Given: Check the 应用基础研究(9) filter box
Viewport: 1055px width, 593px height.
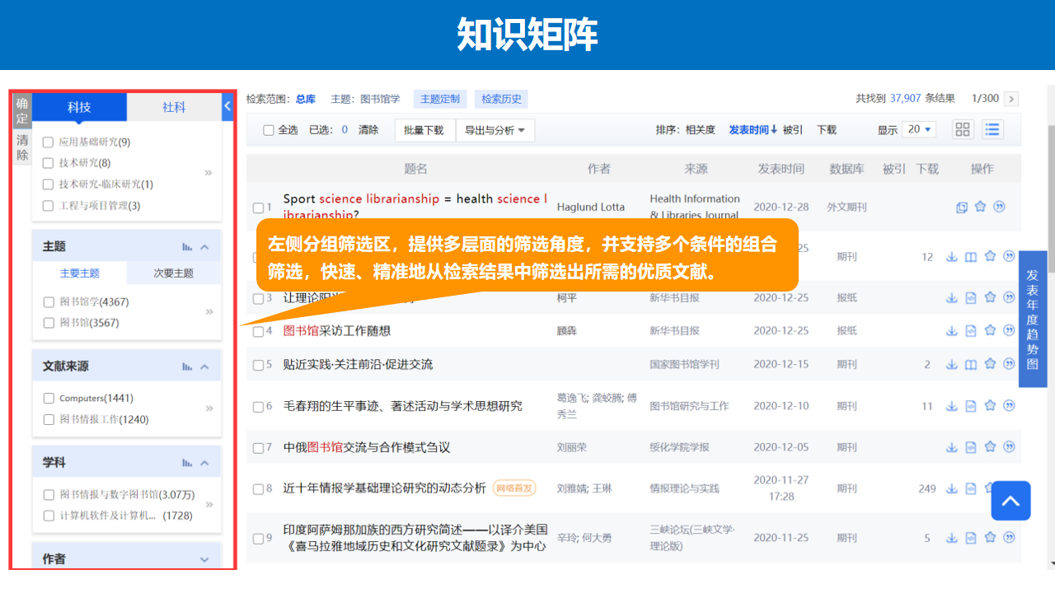Looking at the screenshot, I should click(x=49, y=142).
